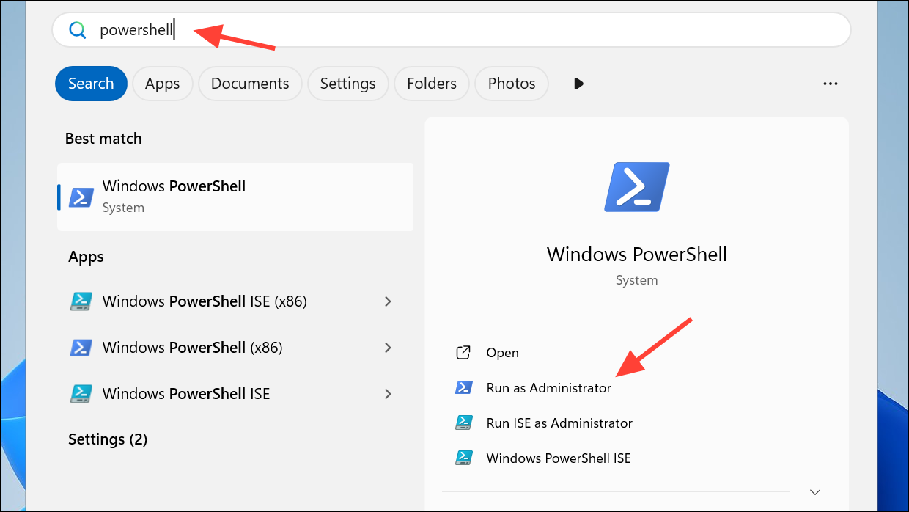Click the search magnifier icon

point(78,30)
